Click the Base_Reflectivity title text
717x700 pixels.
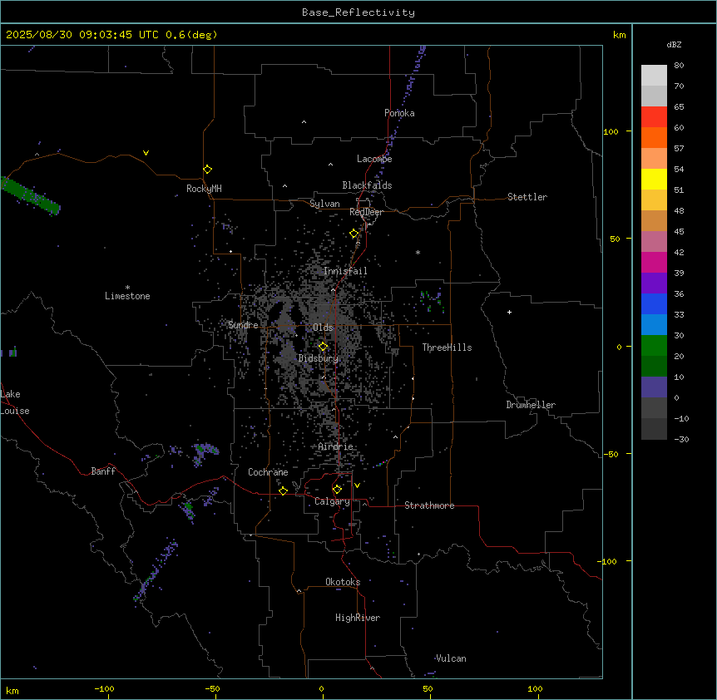pos(358,12)
